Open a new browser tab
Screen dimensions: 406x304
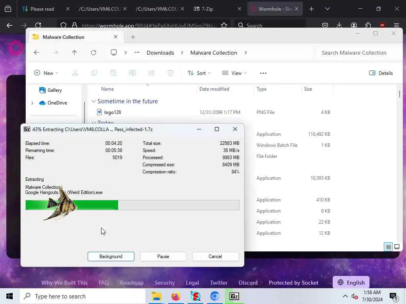tap(312, 9)
